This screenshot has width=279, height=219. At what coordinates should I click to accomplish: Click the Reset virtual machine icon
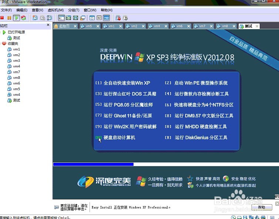pyautogui.click(x=23, y=18)
